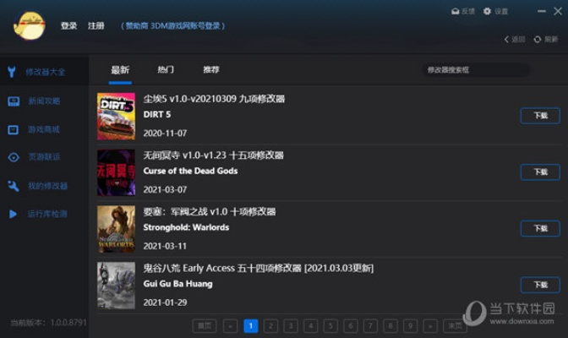Open 鬼谷八荒 Early Access trainer title
Screen dimensions: 568x338
pyautogui.click(x=259, y=268)
